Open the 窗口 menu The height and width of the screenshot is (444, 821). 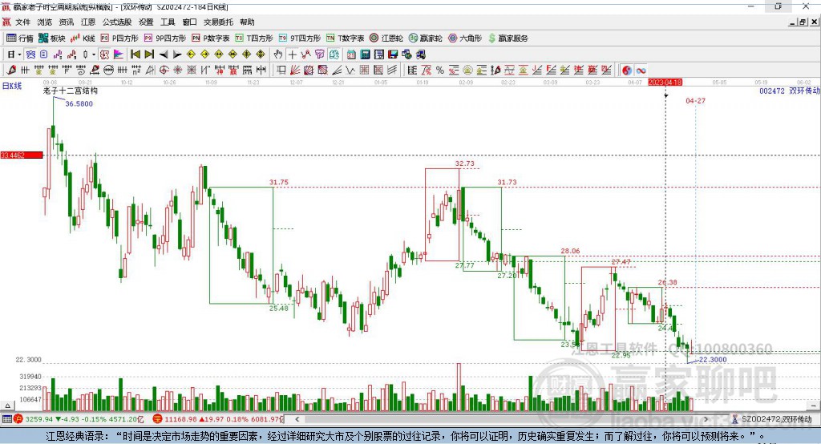(189, 22)
